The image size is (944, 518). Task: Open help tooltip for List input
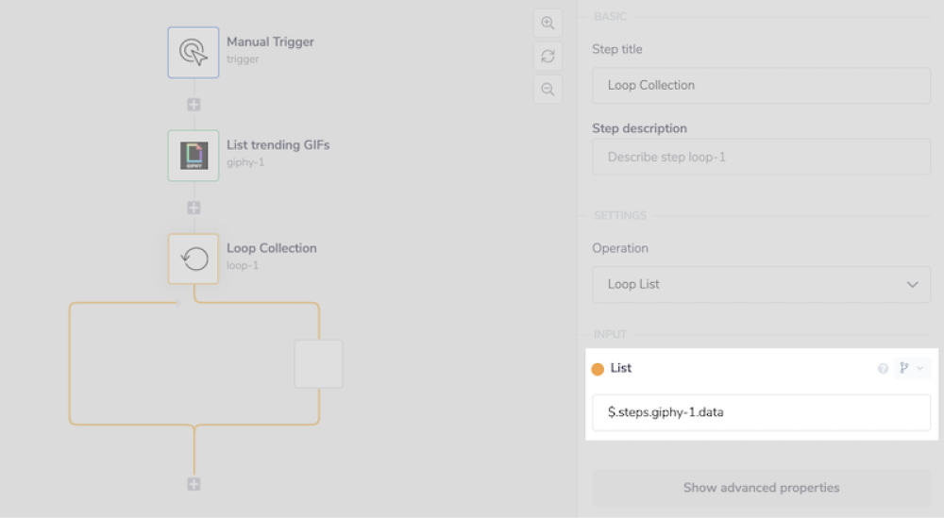[x=883, y=369]
